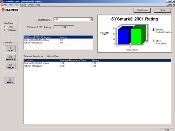Click the BAPCo logo
The image size is (175, 131).
coord(10,10)
